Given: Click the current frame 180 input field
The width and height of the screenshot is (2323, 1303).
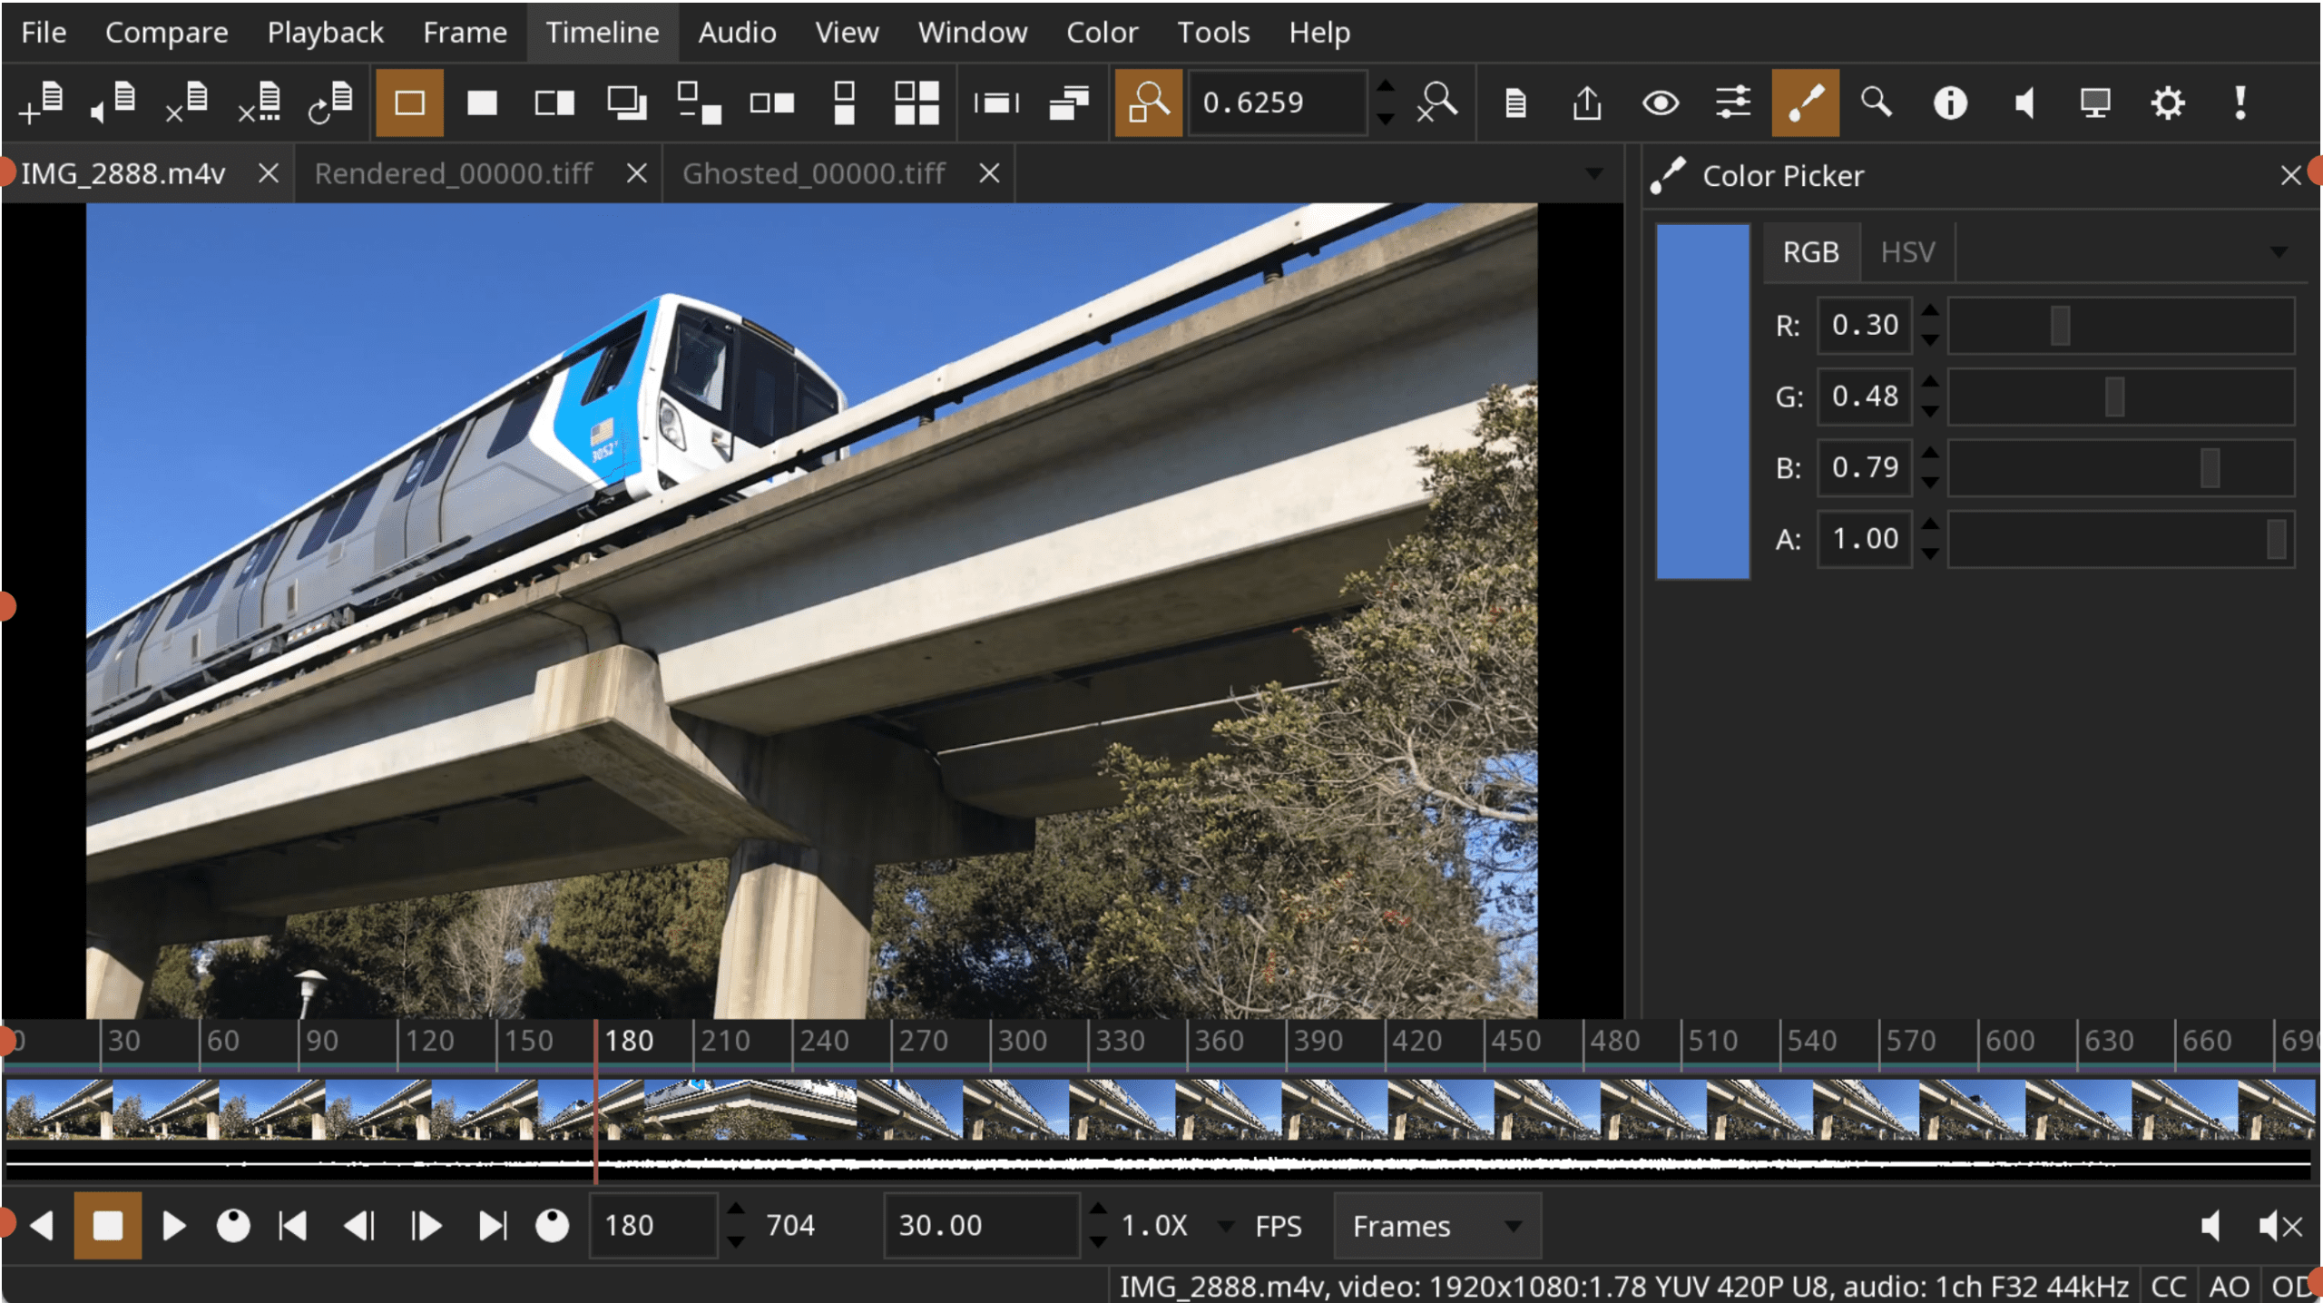Looking at the screenshot, I should pyautogui.click(x=653, y=1226).
